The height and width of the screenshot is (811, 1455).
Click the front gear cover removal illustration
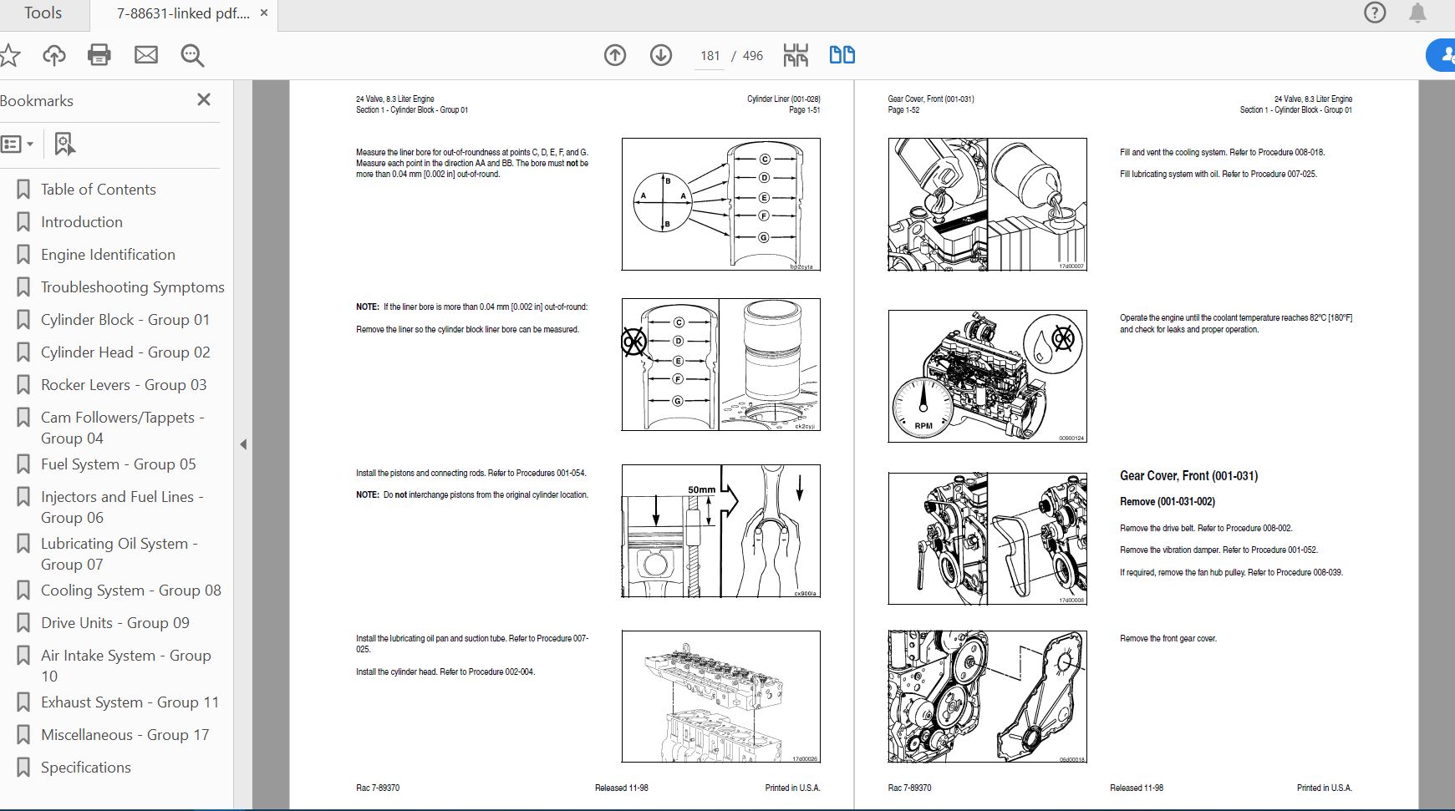pyautogui.click(x=987, y=697)
